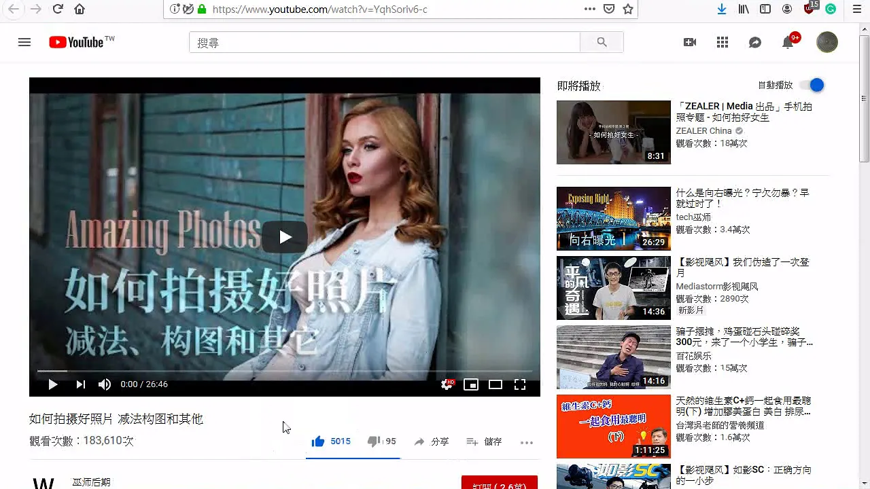Open more actions ellipsis under video

pyautogui.click(x=527, y=442)
